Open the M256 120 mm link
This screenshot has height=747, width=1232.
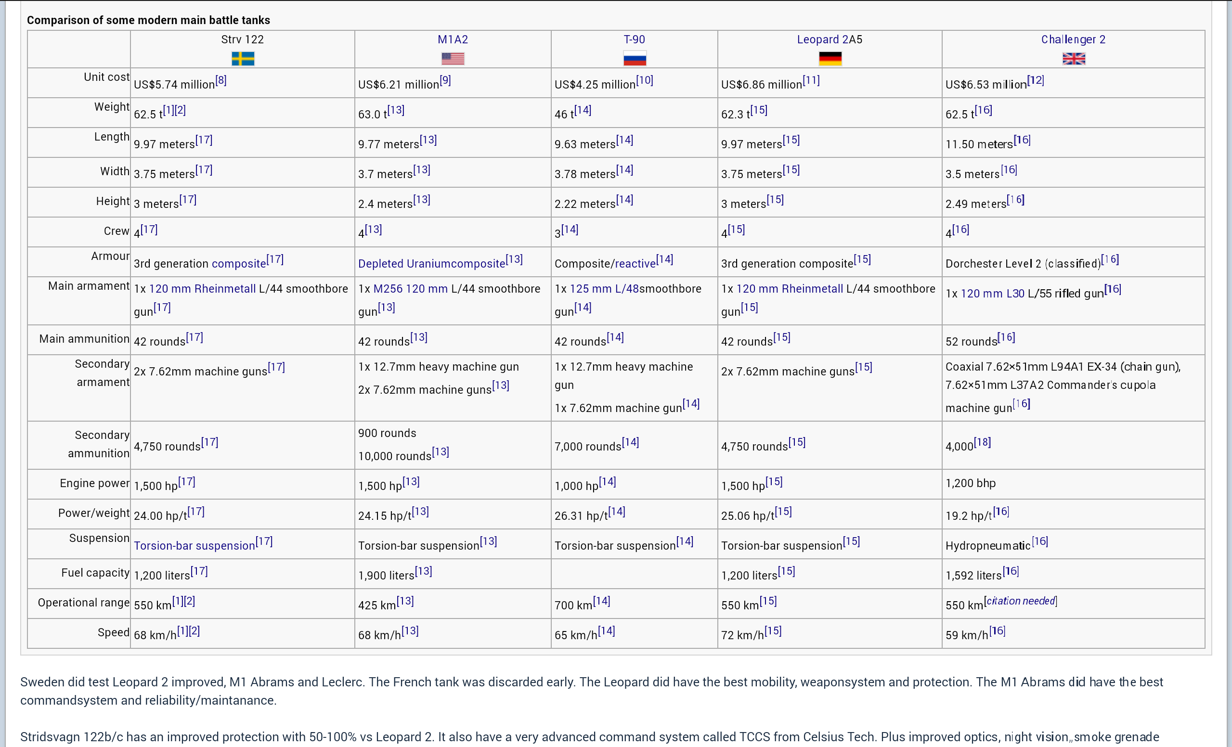[410, 288]
